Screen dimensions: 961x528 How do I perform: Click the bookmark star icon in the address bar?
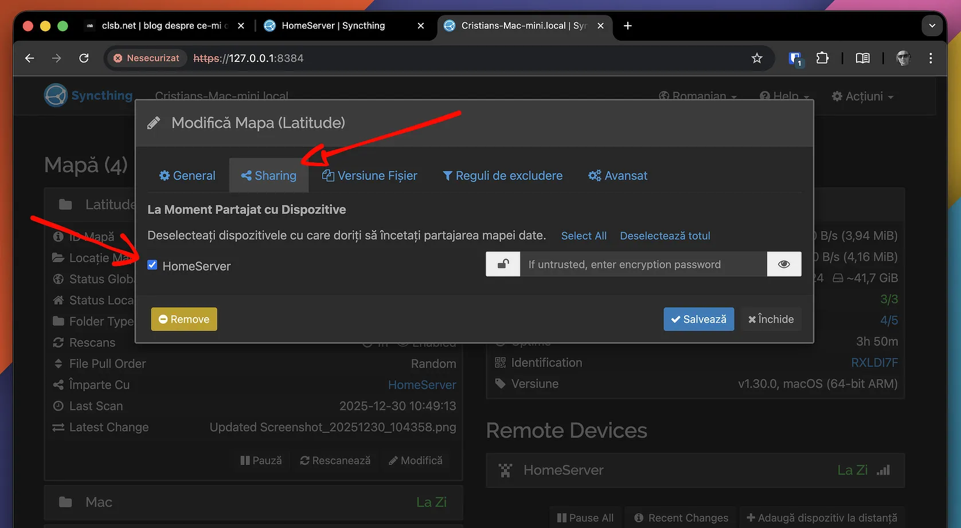click(757, 58)
